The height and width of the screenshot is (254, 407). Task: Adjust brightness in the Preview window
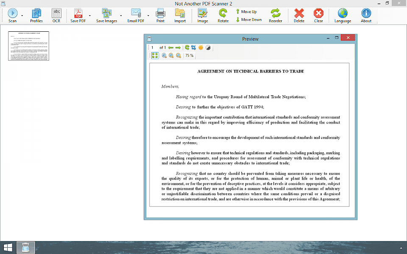tap(201, 48)
